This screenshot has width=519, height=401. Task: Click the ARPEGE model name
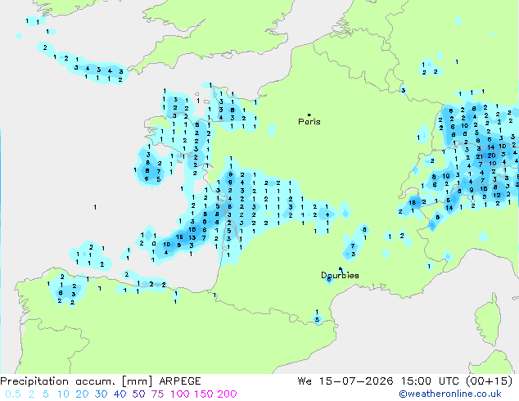(180, 381)
